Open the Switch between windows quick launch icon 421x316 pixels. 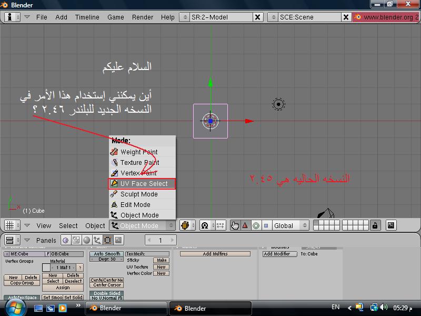point(51,308)
